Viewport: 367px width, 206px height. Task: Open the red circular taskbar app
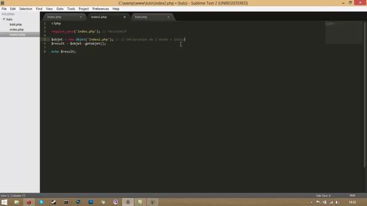point(29,202)
